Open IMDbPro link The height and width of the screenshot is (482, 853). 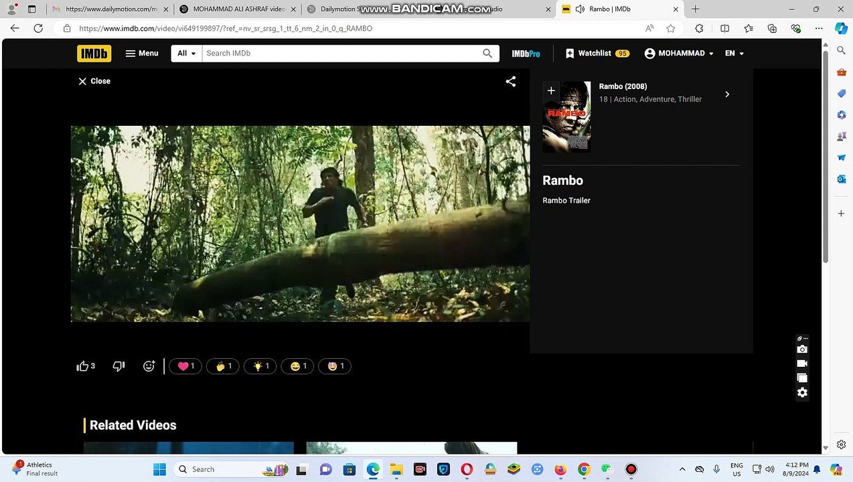[x=526, y=54]
